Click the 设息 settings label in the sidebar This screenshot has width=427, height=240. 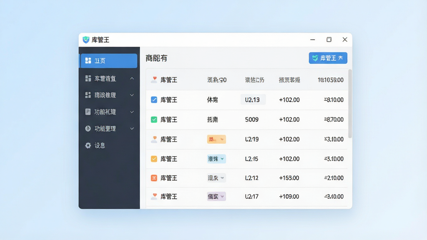click(x=100, y=145)
